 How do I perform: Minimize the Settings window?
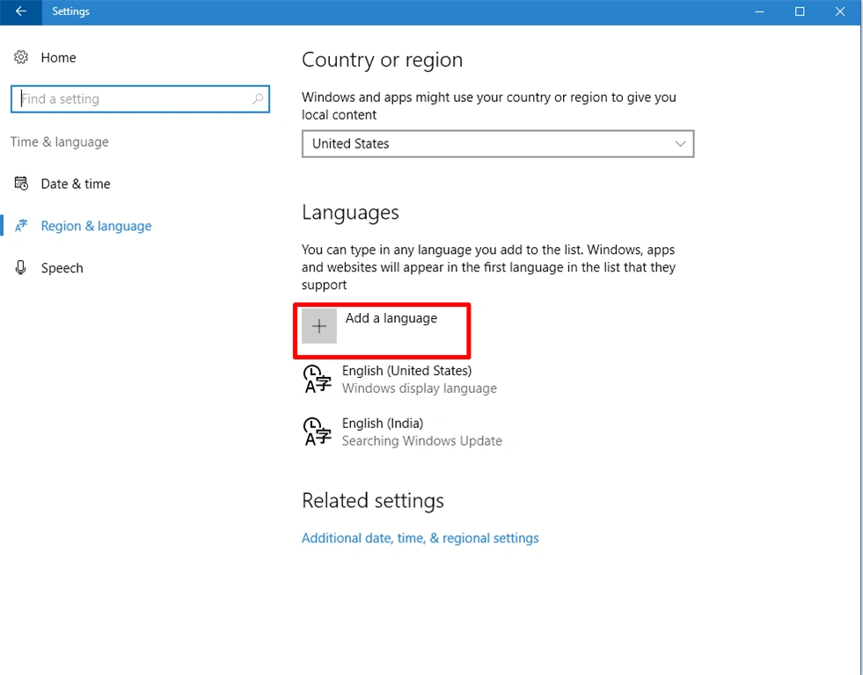[759, 11]
